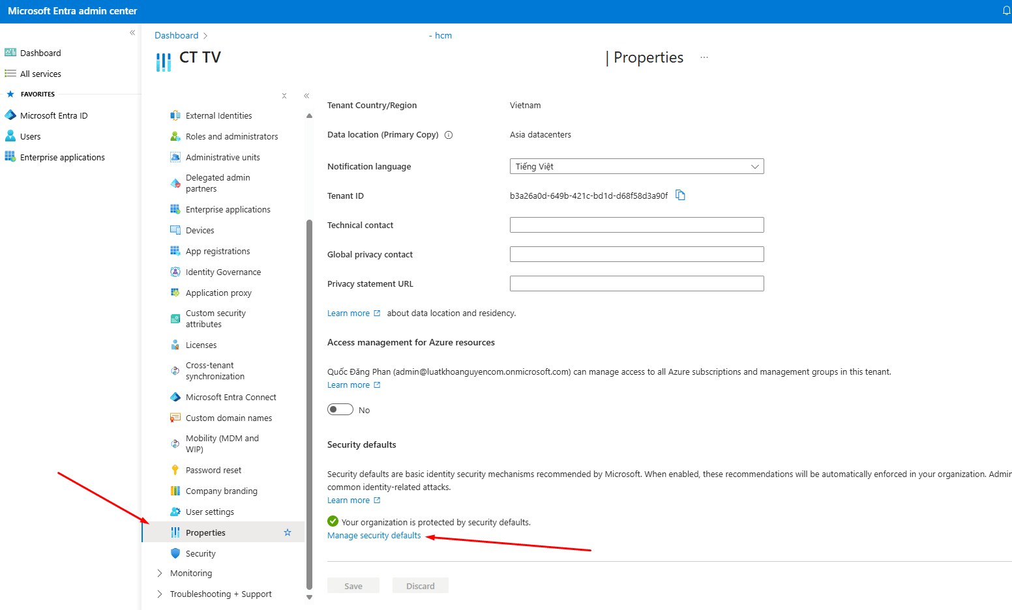1012x610 pixels.
Task: Click the Administrative units icon
Action: pyautogui.click(x=175, y=157)
